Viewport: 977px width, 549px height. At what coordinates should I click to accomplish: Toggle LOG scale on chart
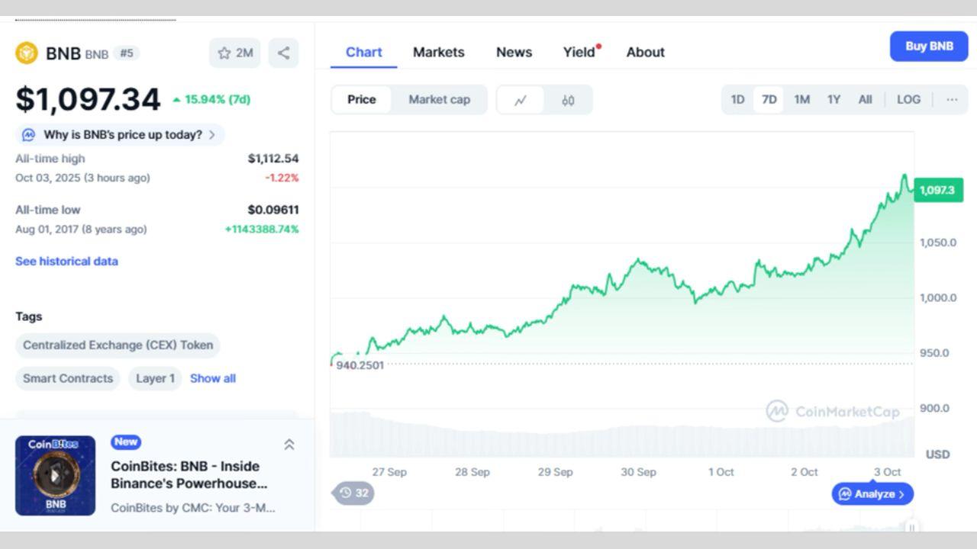tap(908, 100)
